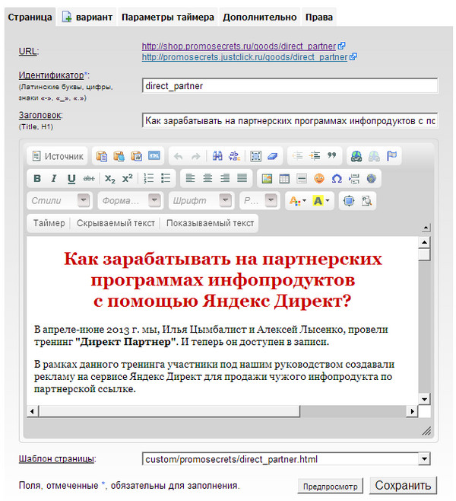Click the Unlink icon
Screen dimensions: 456x501
click(x=374, y=156)
